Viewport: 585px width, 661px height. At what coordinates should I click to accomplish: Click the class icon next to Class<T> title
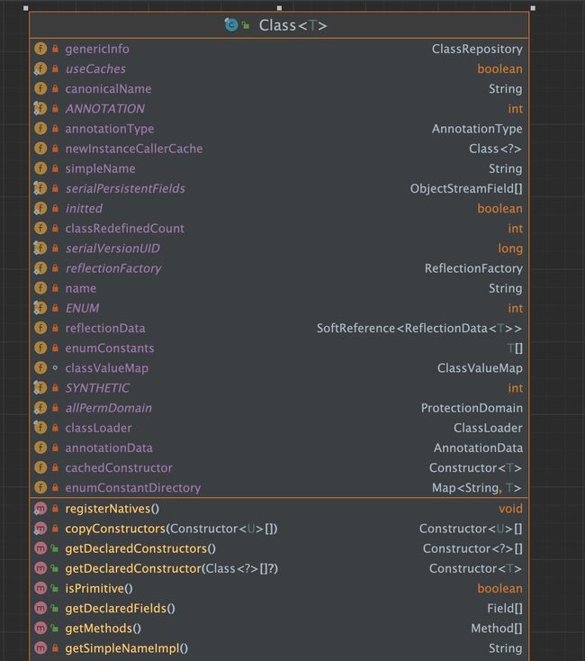click(230, 25)
